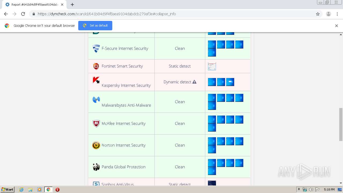Open the first F-Secure screenshot thumbnail
This screenshot has height=193, width=343.
[212, 44]
